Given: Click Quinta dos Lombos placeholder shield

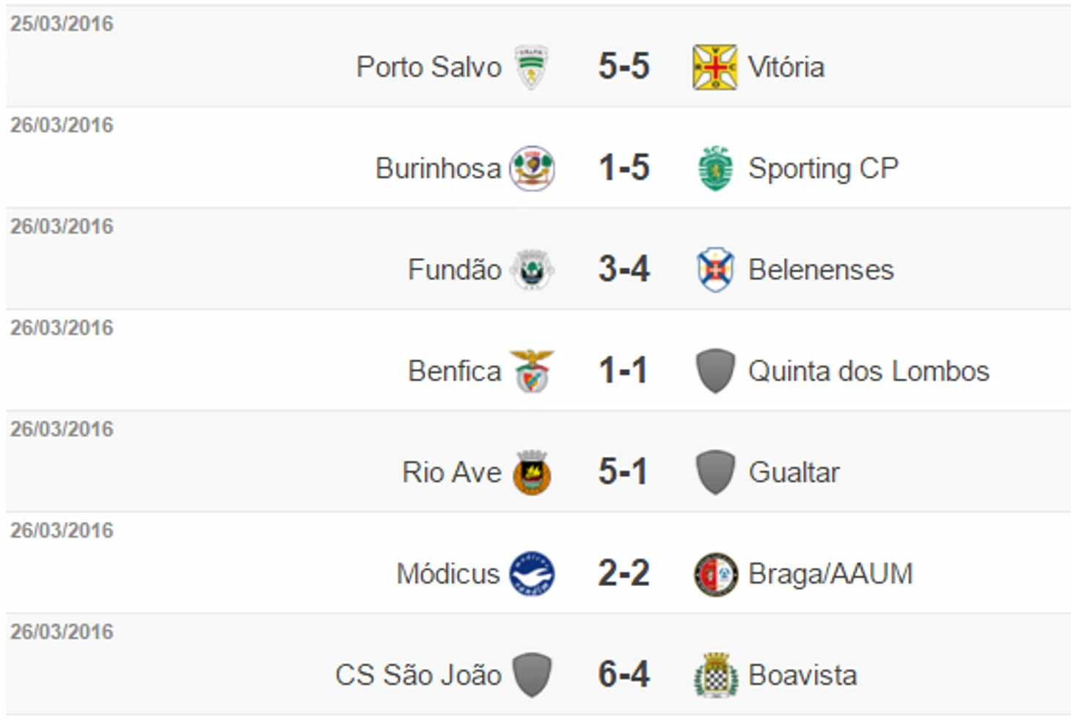Looking at the screenshot, I should tap(715, 371).
